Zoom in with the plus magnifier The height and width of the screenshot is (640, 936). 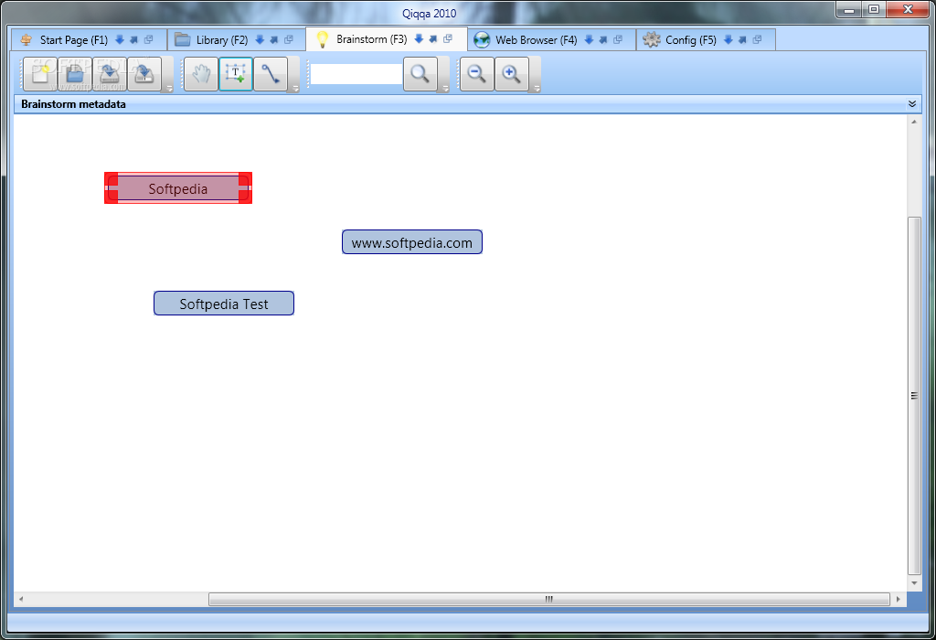512,74
